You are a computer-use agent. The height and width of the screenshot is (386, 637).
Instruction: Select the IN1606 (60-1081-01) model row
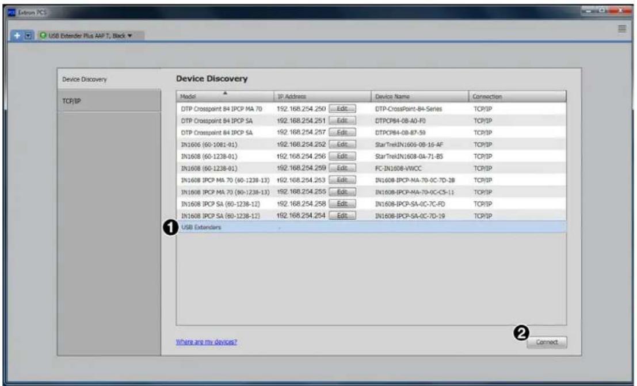371,144
